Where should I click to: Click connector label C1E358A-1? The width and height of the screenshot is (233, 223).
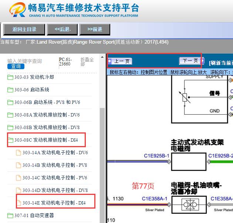pyautogui.click(x=155, y=199)
